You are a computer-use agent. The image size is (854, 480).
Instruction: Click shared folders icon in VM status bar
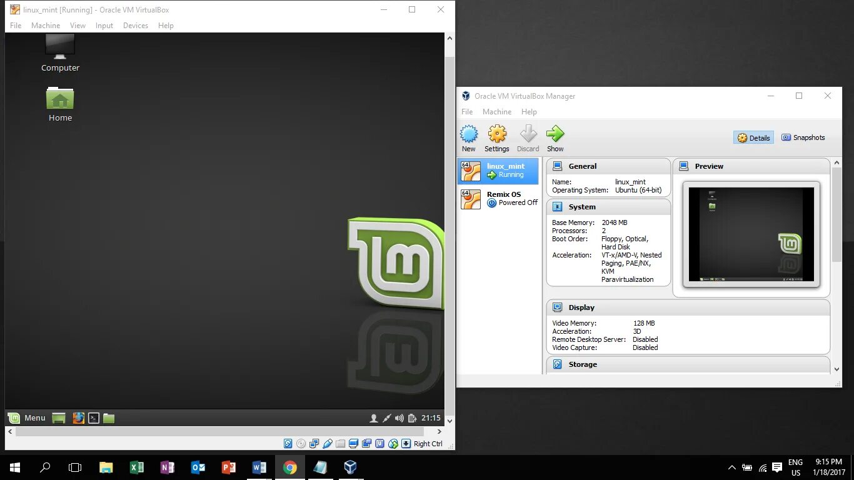341,444
